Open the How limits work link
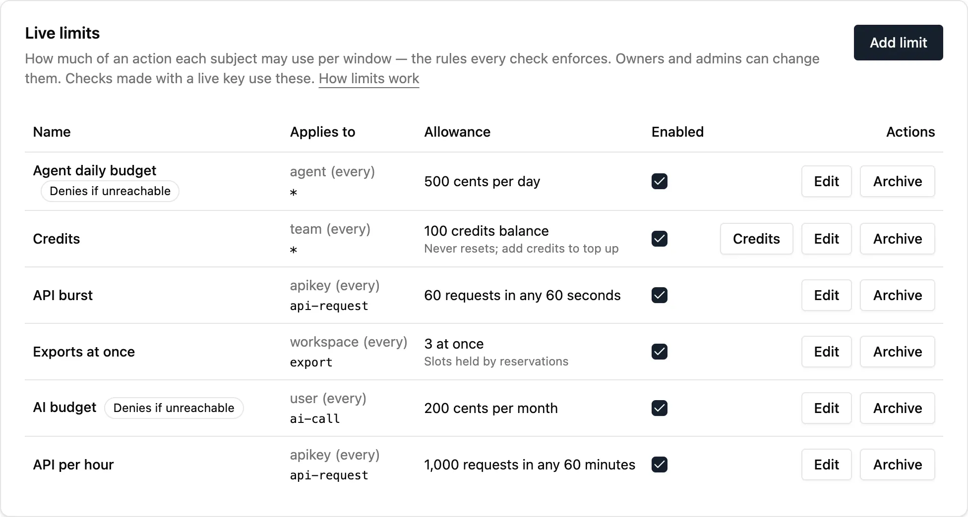968x517 pixels. (369, 79)
